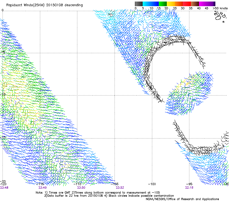The image size is (229, 201).
Task: Click the 'NOAA/NESDIS/Office of Research and Applications' credit
Action: [182, 199]
